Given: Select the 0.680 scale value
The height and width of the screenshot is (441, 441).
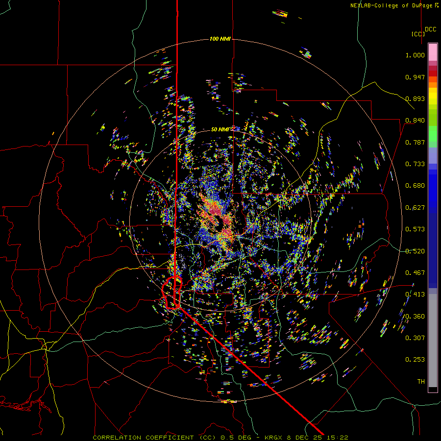Looking at the screenshot, I should point(415,186).
